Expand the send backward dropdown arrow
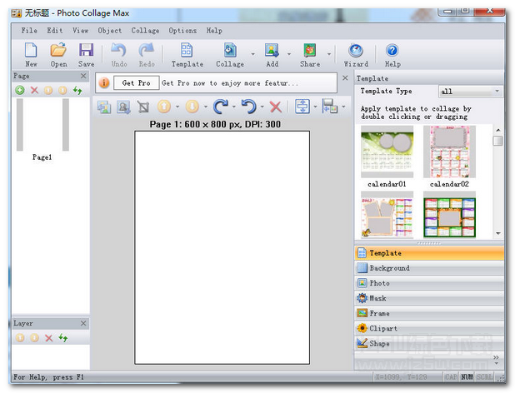The height and width of the screenshot is (393, 515). click(206, 107)
